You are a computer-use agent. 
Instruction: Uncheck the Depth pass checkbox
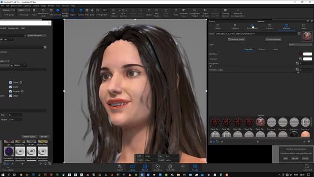pyautogui.click(x=11, y=87)
